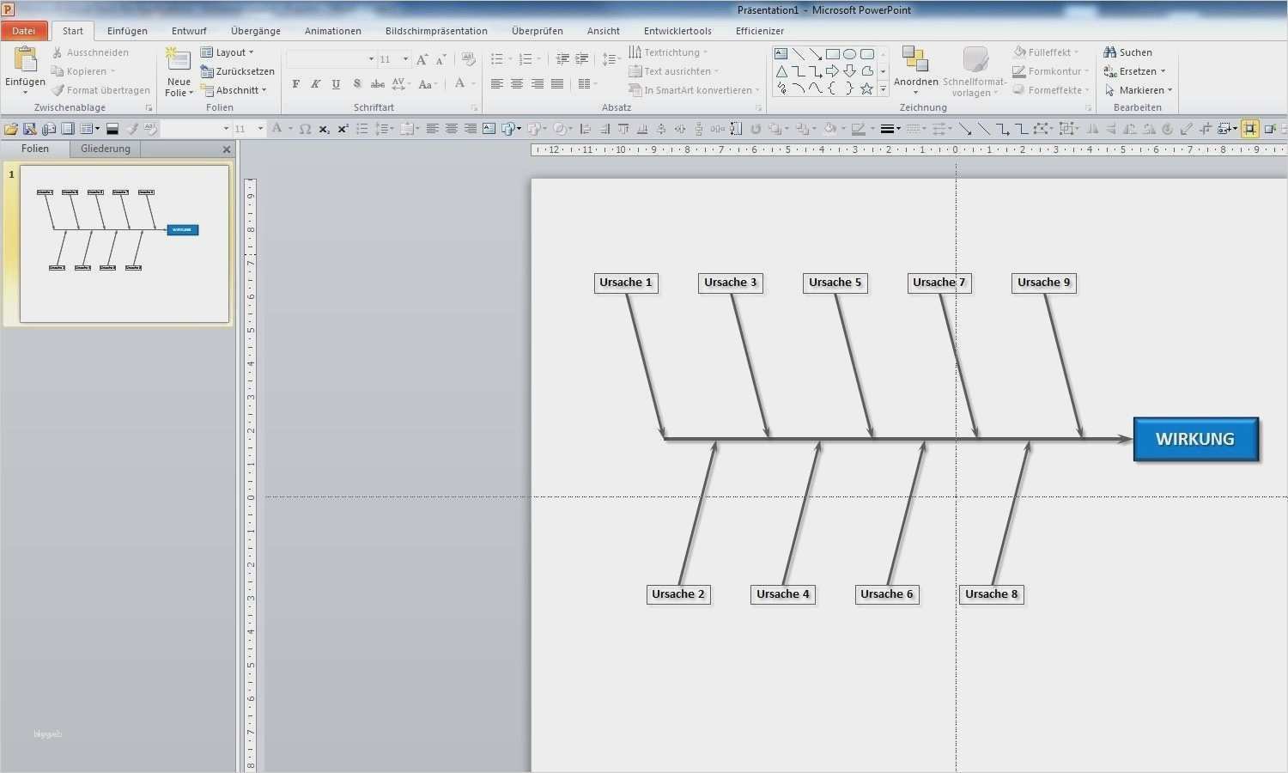Click the Neue Folie slide icon
The height and width of the screenshot is (773, 1288).
click(x=178, y=59)
